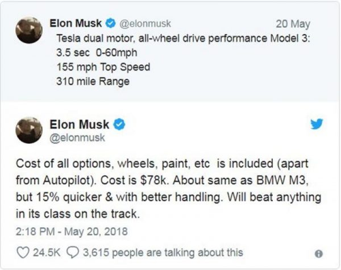
Task: Click the heart like icon
Action: pyautogui.click(x=23, y=252)
